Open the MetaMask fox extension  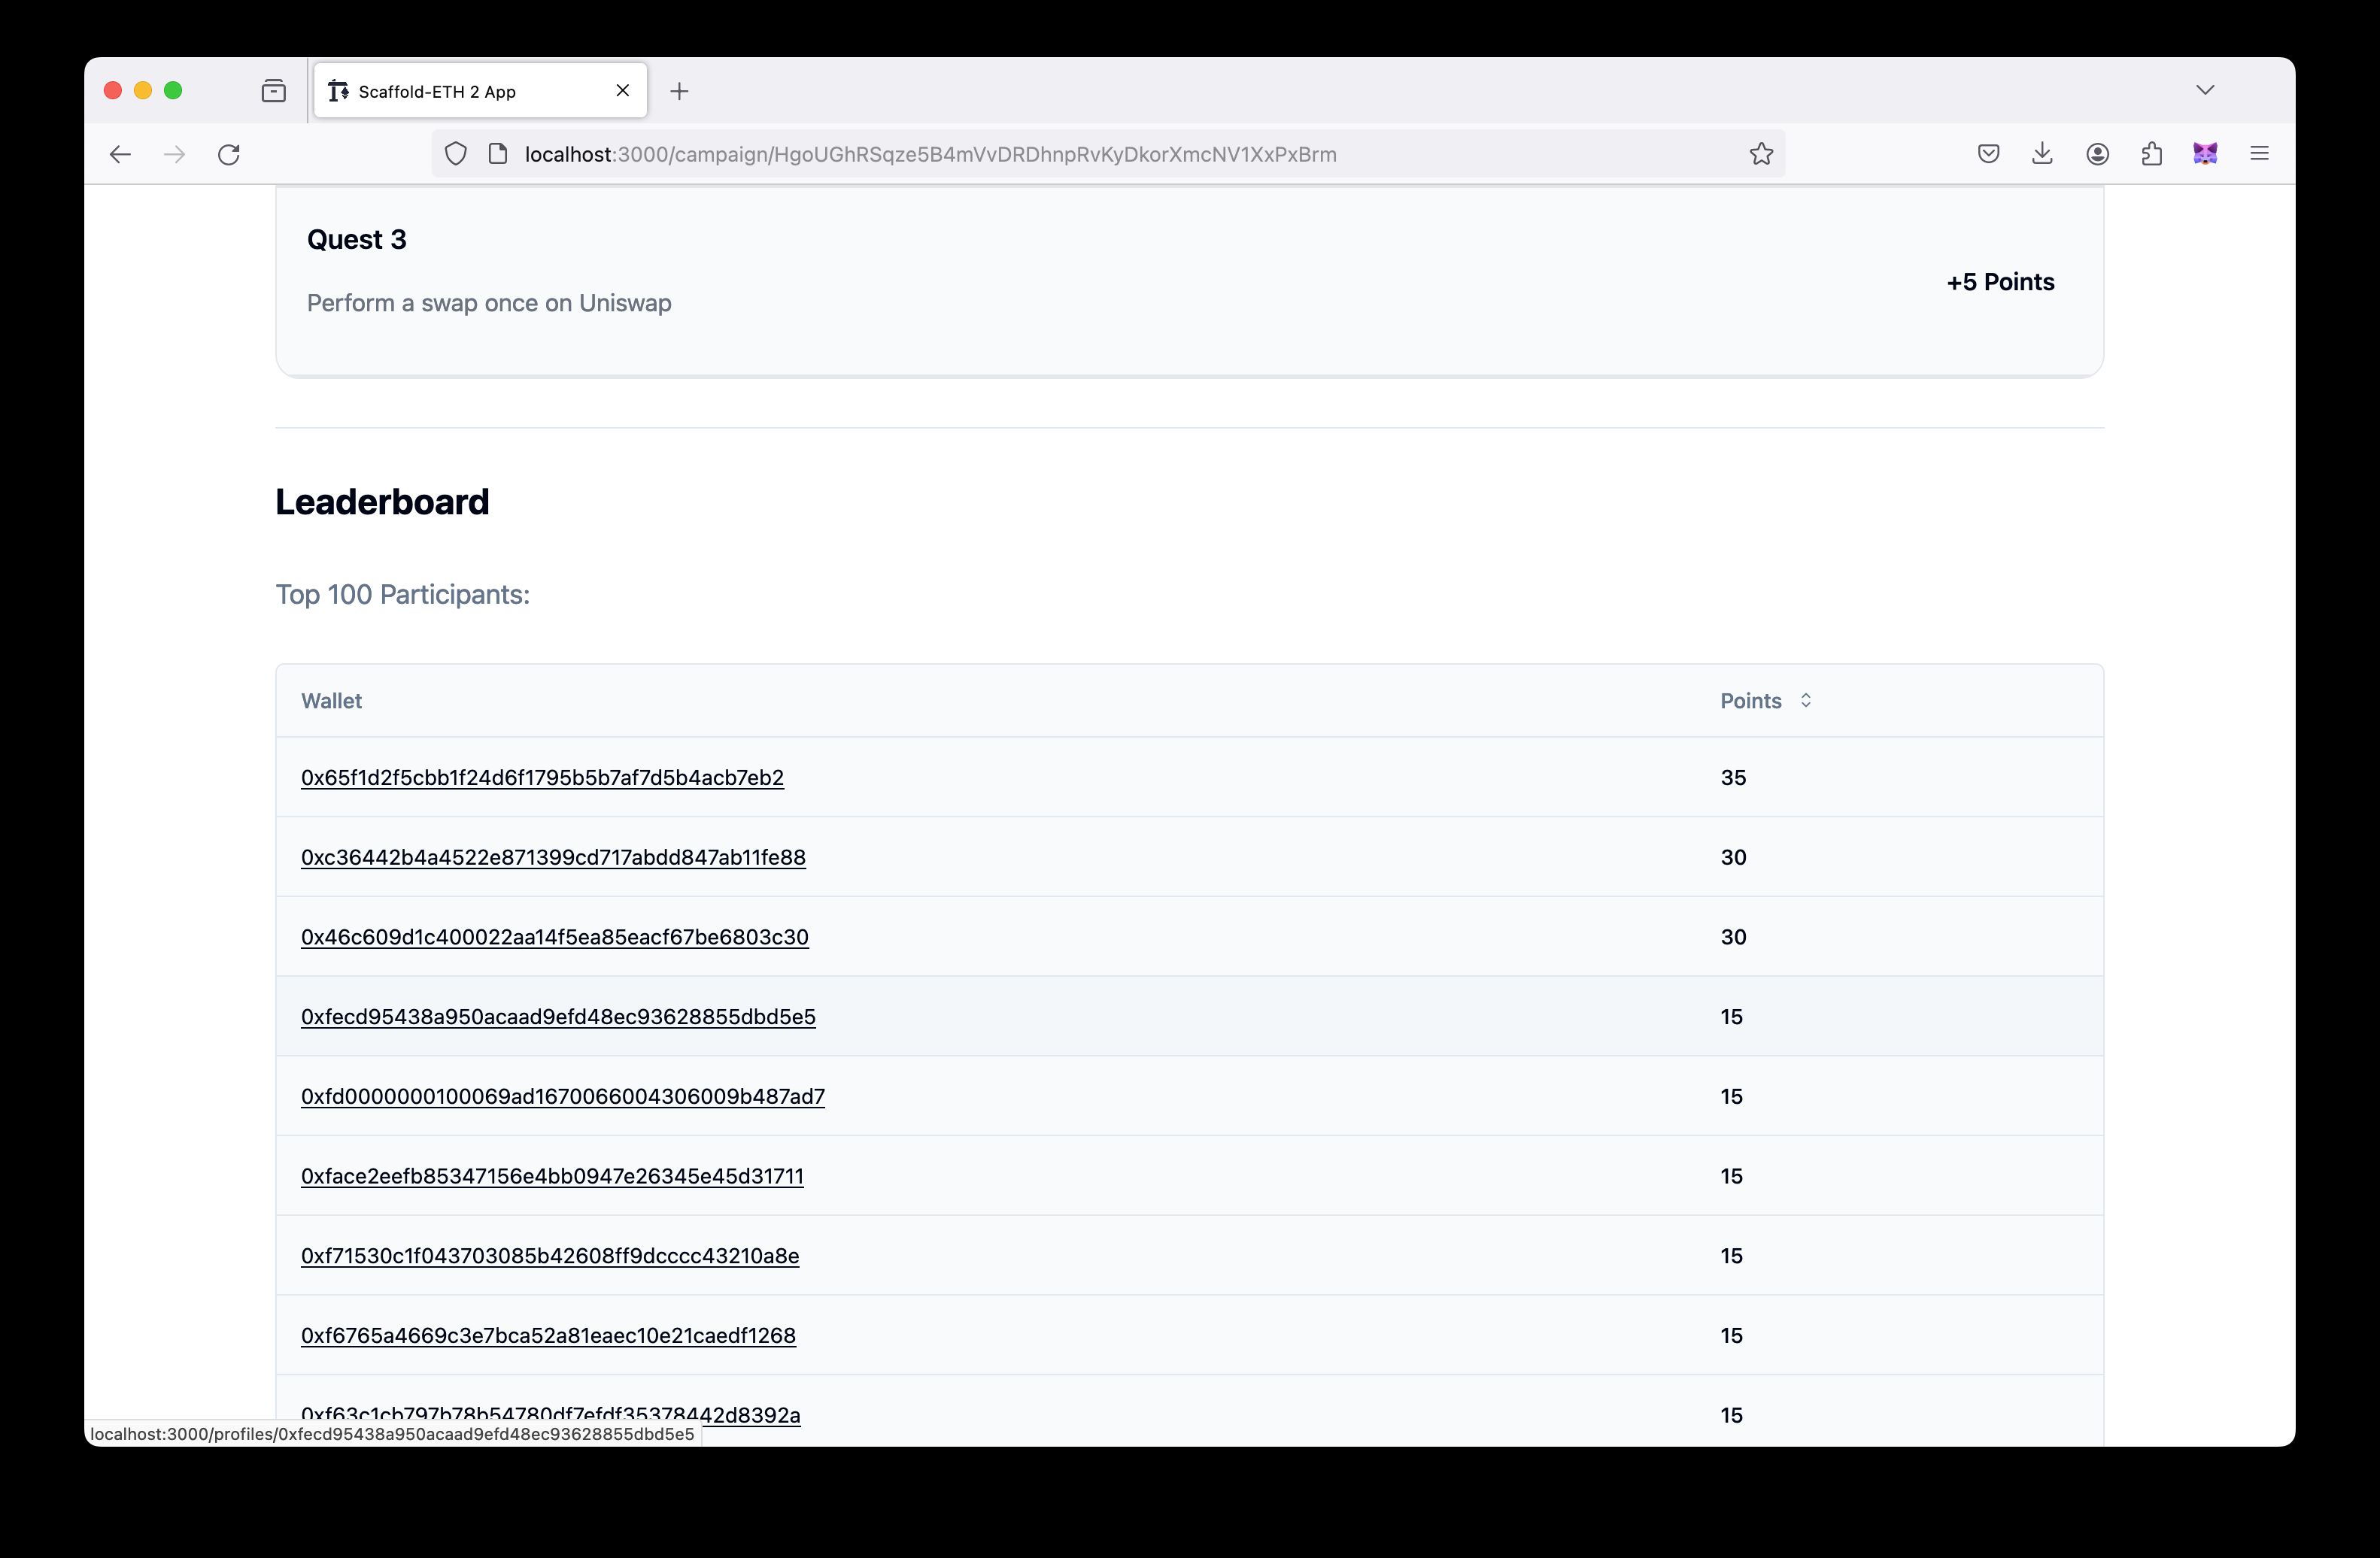pos(2205,154)
